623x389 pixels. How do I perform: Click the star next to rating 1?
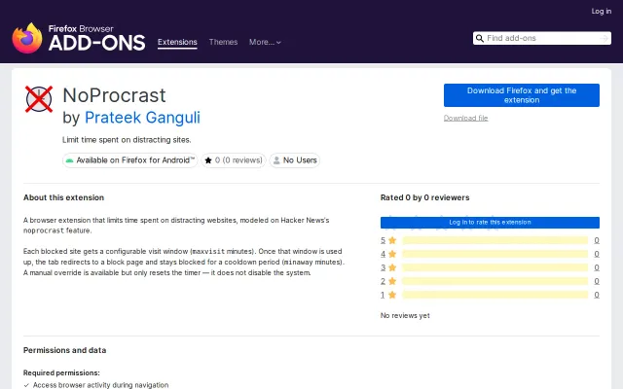point(392,295)
